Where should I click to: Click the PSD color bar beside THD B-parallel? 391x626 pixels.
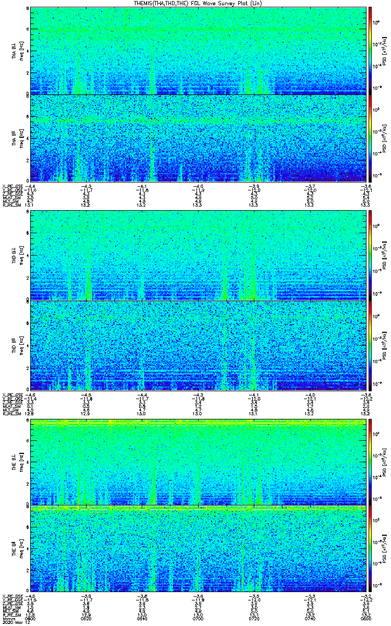371,345
